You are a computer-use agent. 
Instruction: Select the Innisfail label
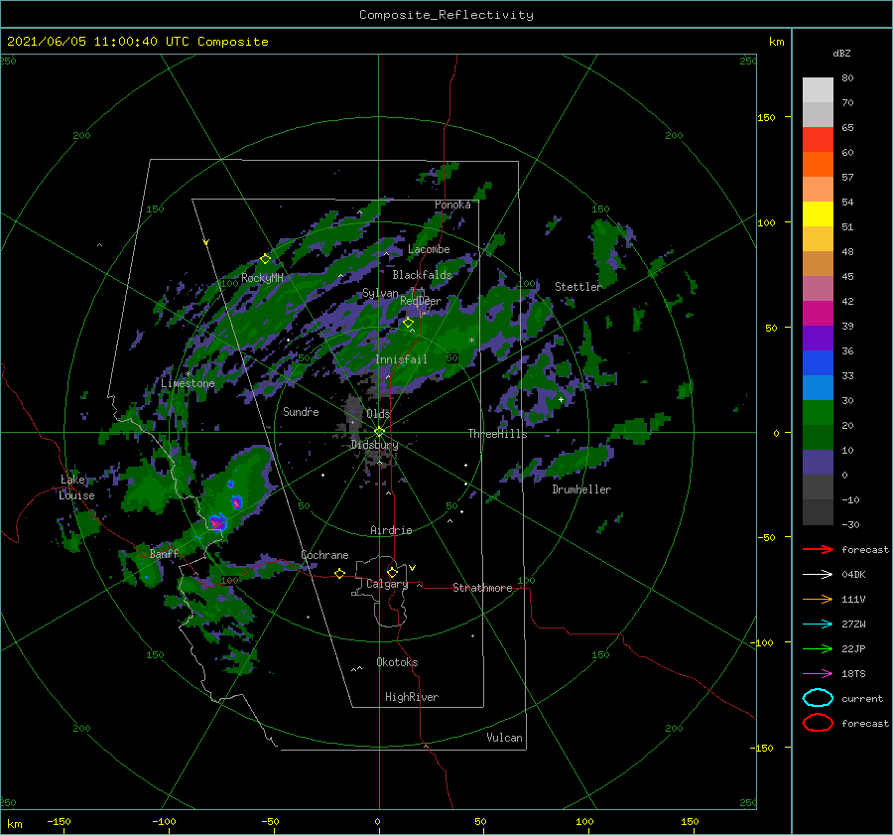[x=401, y=359]
